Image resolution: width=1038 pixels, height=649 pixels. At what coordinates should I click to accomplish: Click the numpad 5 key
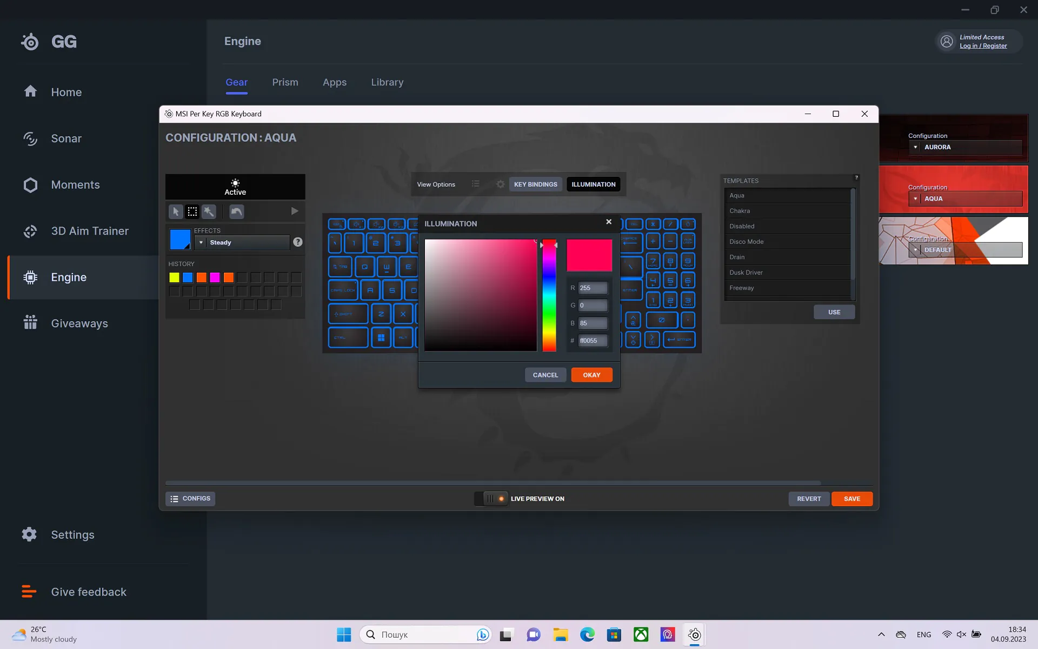[670, 281]
